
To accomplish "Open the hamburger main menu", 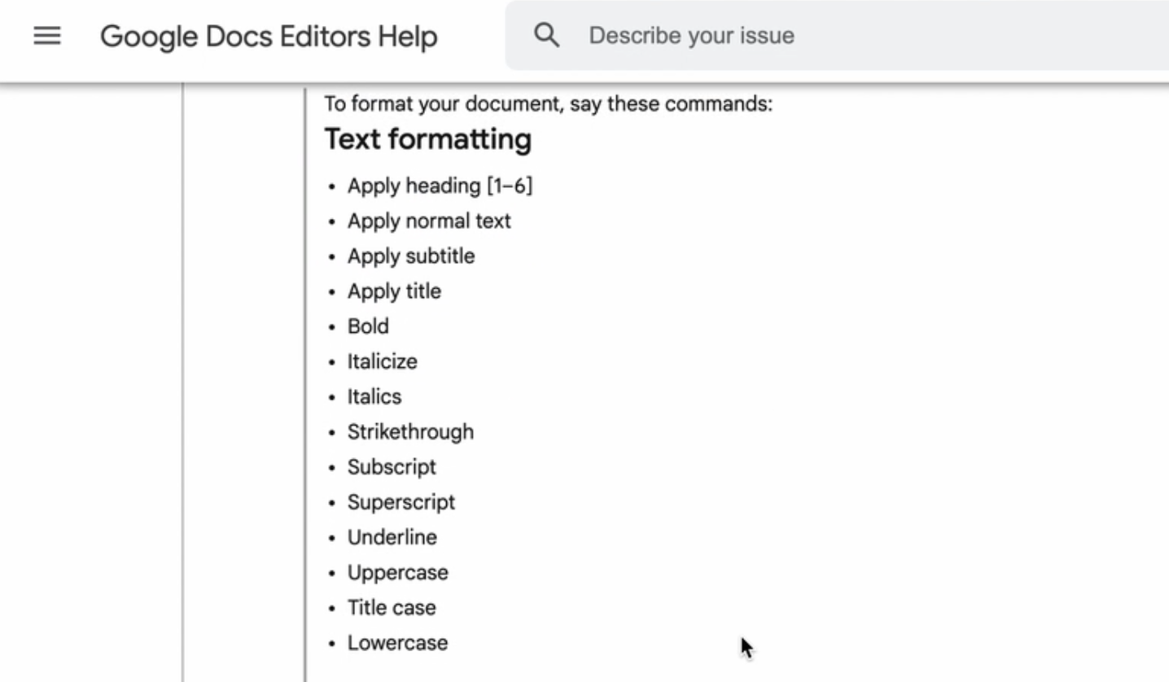I will click(x=47, y=36).
